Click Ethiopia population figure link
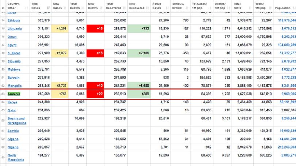 287,20
